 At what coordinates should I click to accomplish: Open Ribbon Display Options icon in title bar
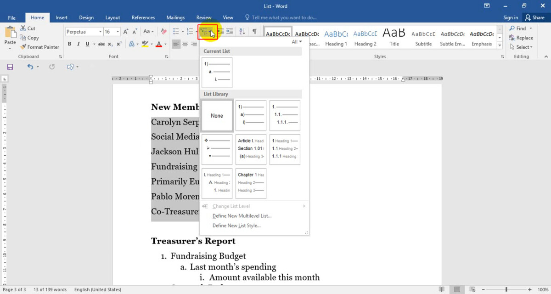(x=487, y=6)
